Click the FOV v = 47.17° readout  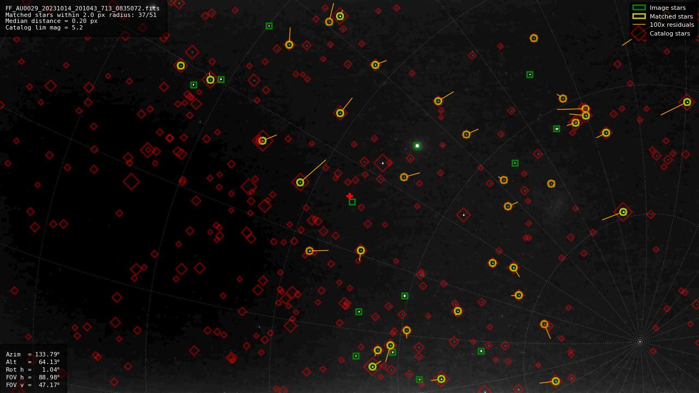(x=33, y=385)
